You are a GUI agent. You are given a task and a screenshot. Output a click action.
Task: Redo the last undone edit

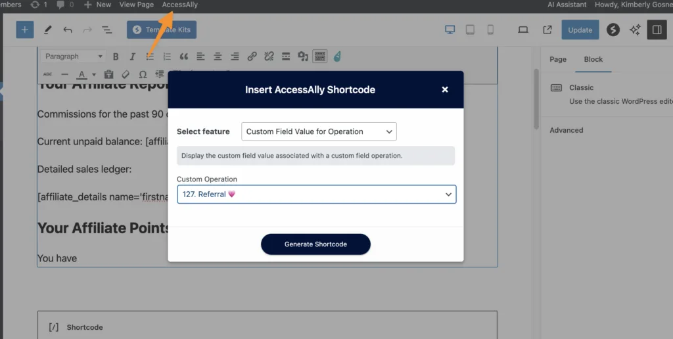tap(87, 30)
